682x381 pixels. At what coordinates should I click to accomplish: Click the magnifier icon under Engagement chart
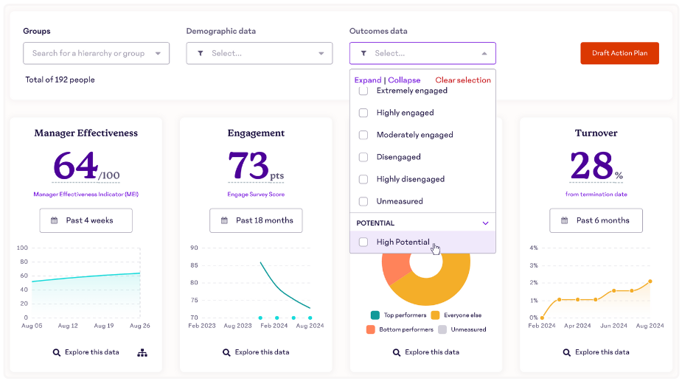tap(226, 352)
